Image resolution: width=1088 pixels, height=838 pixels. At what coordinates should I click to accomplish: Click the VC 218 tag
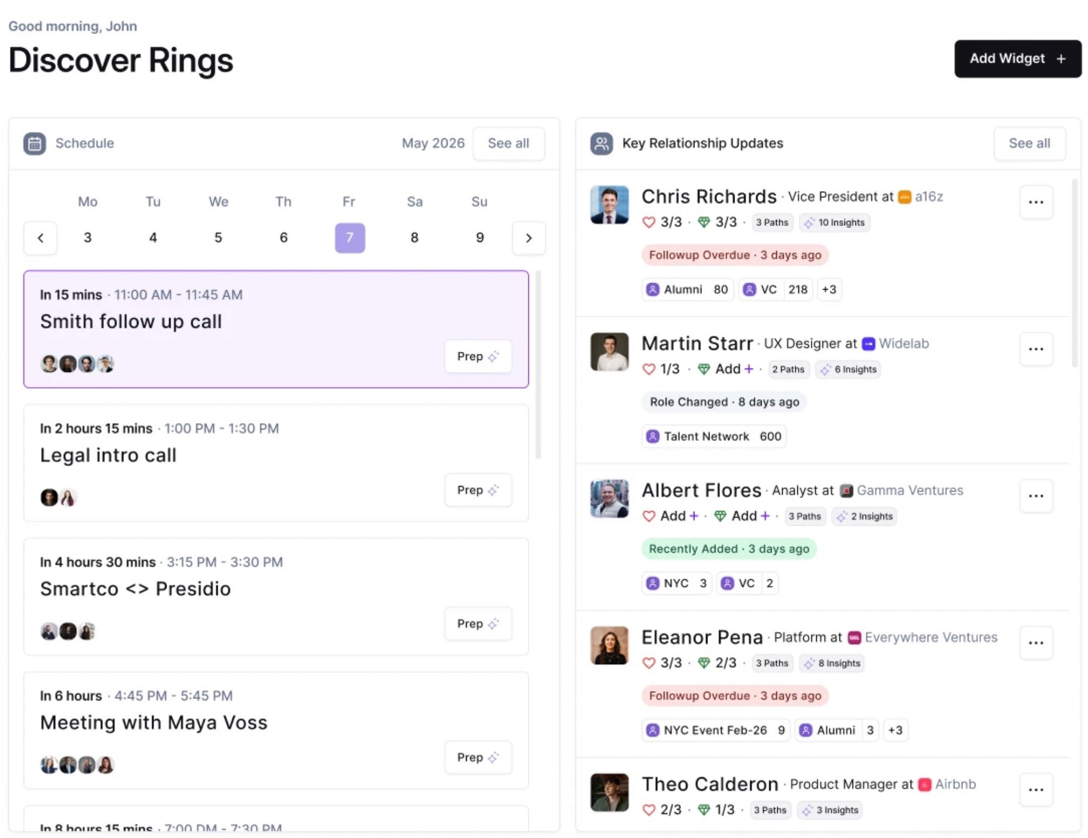click(x=775, y=290)
